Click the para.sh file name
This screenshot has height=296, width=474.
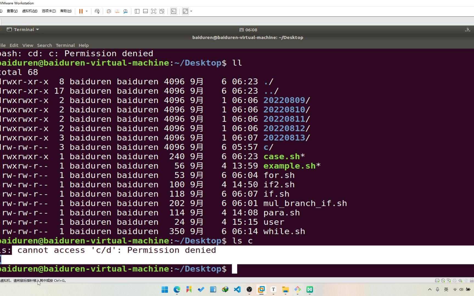click(281, 213)
